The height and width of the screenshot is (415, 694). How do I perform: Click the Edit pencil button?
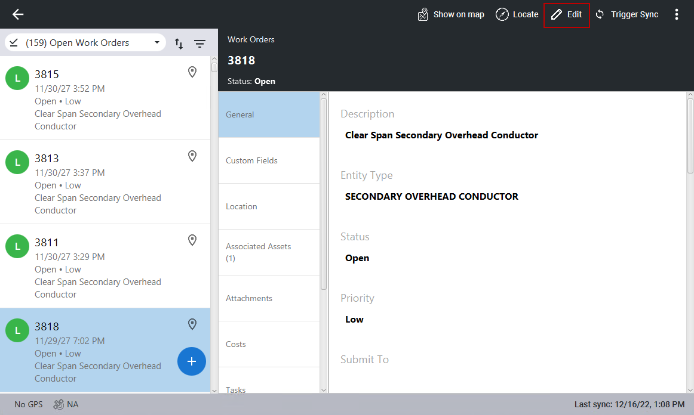[x=566, y=15]
